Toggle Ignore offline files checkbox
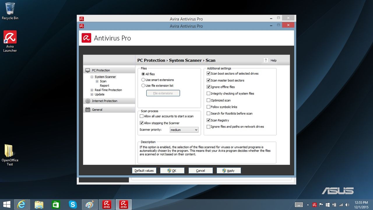 pyautogui.click(x=221, y=87)
